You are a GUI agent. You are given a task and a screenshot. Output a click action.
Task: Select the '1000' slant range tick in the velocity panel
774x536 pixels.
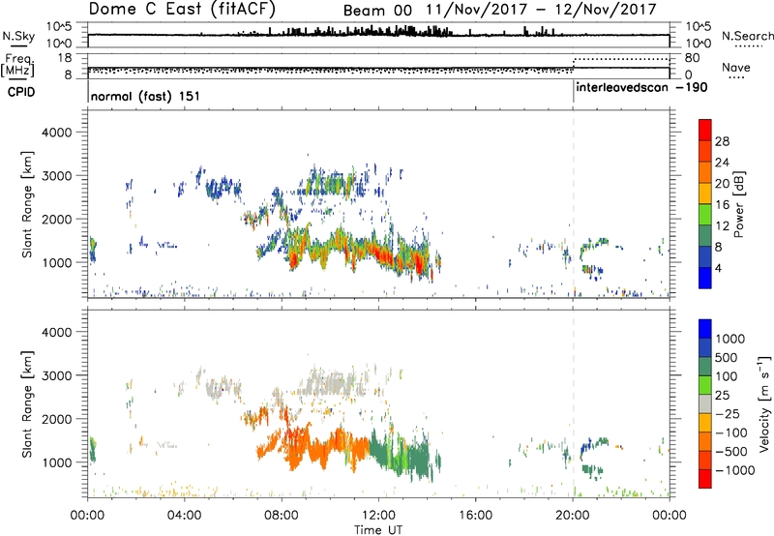tap(57, 462)
